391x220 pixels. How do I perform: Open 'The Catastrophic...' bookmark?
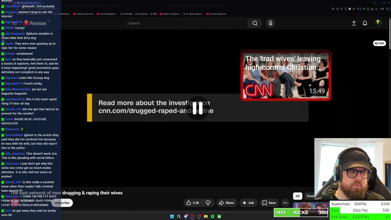tap(107, 14)
